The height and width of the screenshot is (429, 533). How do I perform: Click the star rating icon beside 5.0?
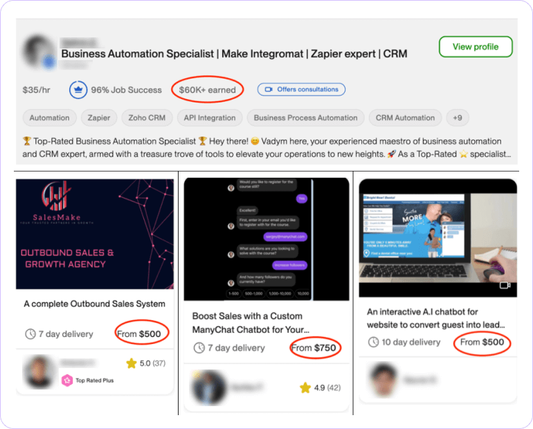(x=131, y=363)
